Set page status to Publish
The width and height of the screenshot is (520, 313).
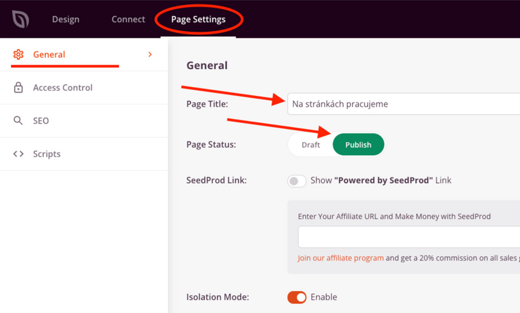359,144
